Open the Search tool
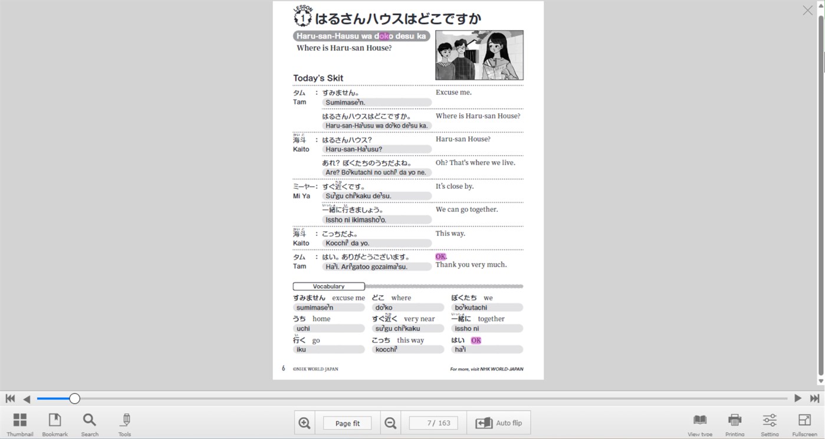Image resolution: width=825 pixels, height=439 pixels. (x=90, y=424)
